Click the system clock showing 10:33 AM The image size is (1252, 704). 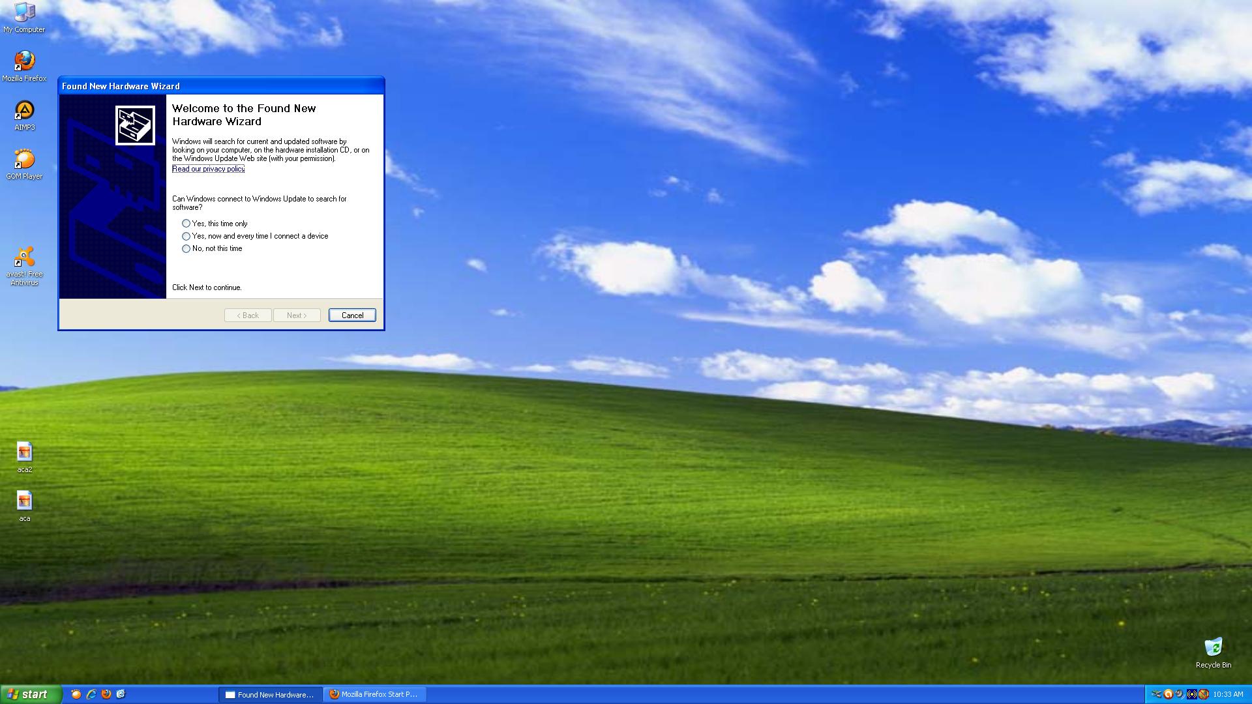point(1229,694)
